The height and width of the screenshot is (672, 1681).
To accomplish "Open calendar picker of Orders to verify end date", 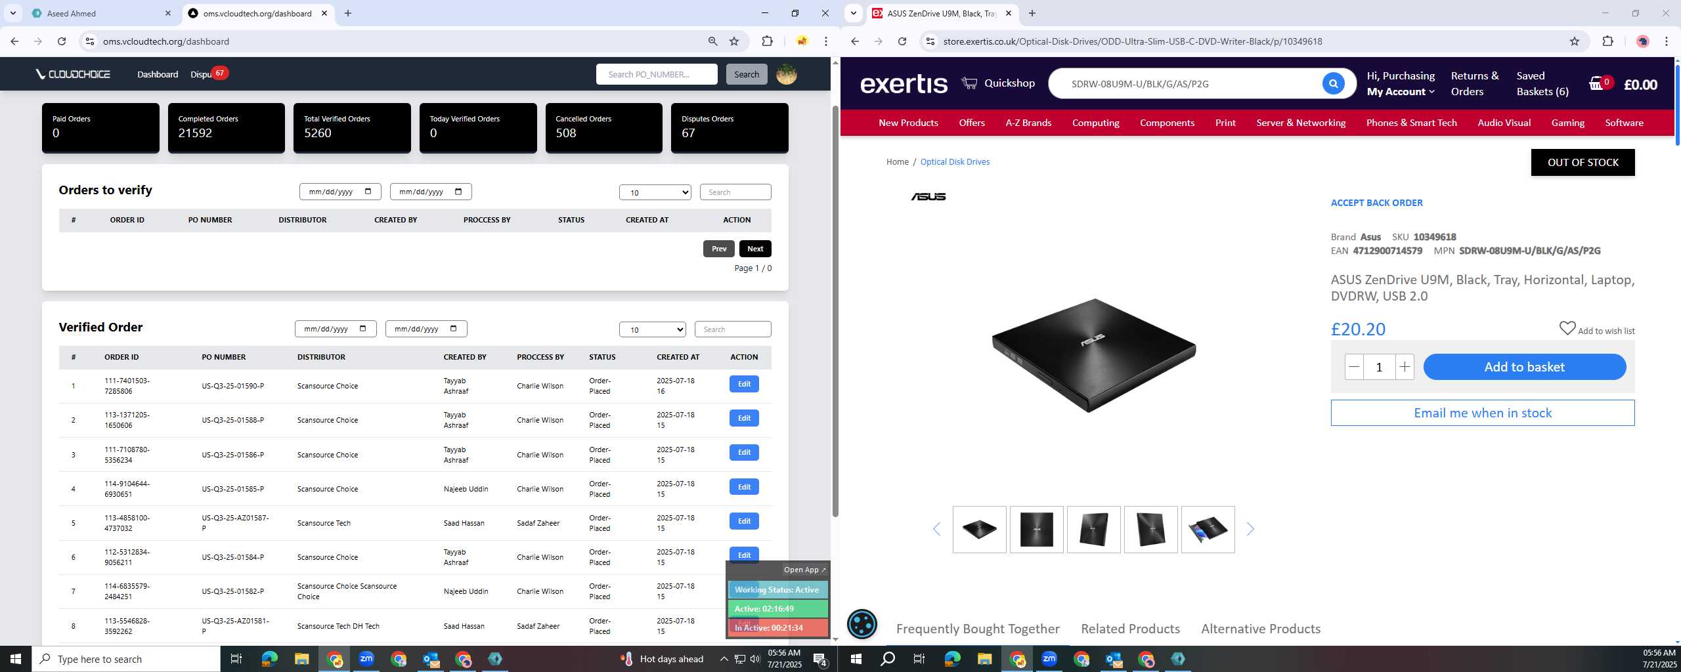I will click(x=458, y=192).
